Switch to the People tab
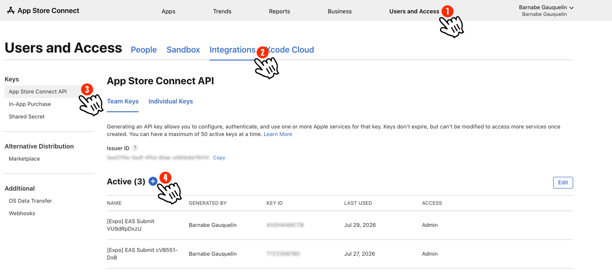612x274 pixels. pyautogui.click(x=144, y=50)
